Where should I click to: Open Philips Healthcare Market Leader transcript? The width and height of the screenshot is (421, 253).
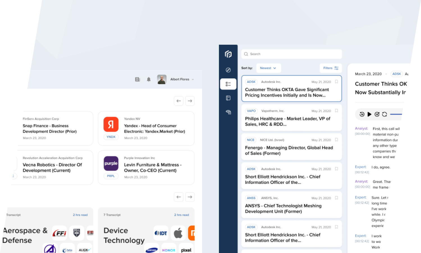(x=292, y=118)
